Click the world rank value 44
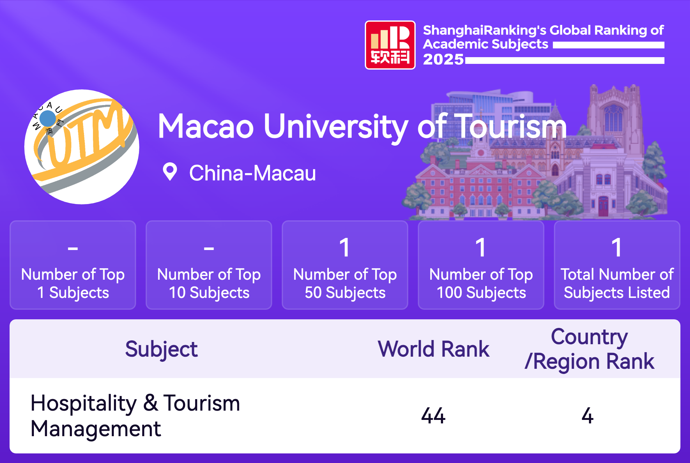The height and width of the screenshot is (463, 690). click(x=433, y=416)
